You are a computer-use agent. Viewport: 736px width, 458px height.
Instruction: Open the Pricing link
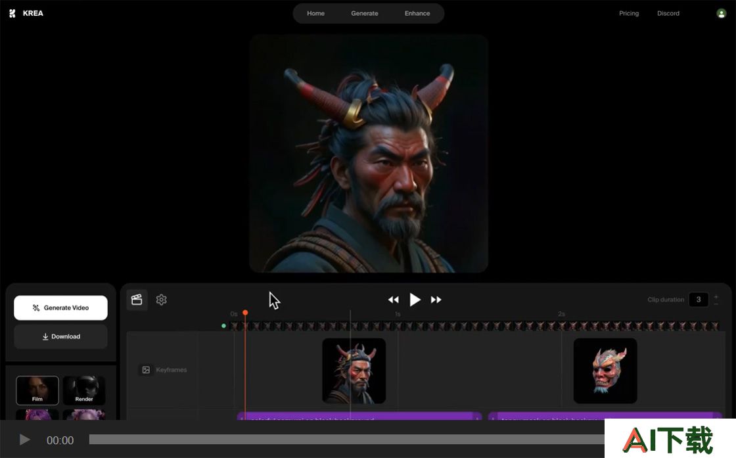click(x=629, y=14)
